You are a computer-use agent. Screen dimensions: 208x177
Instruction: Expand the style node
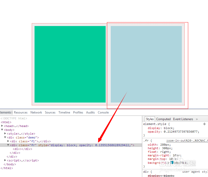tap(5, 133)
